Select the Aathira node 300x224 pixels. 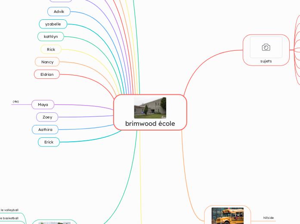click(x=45, y=130)
